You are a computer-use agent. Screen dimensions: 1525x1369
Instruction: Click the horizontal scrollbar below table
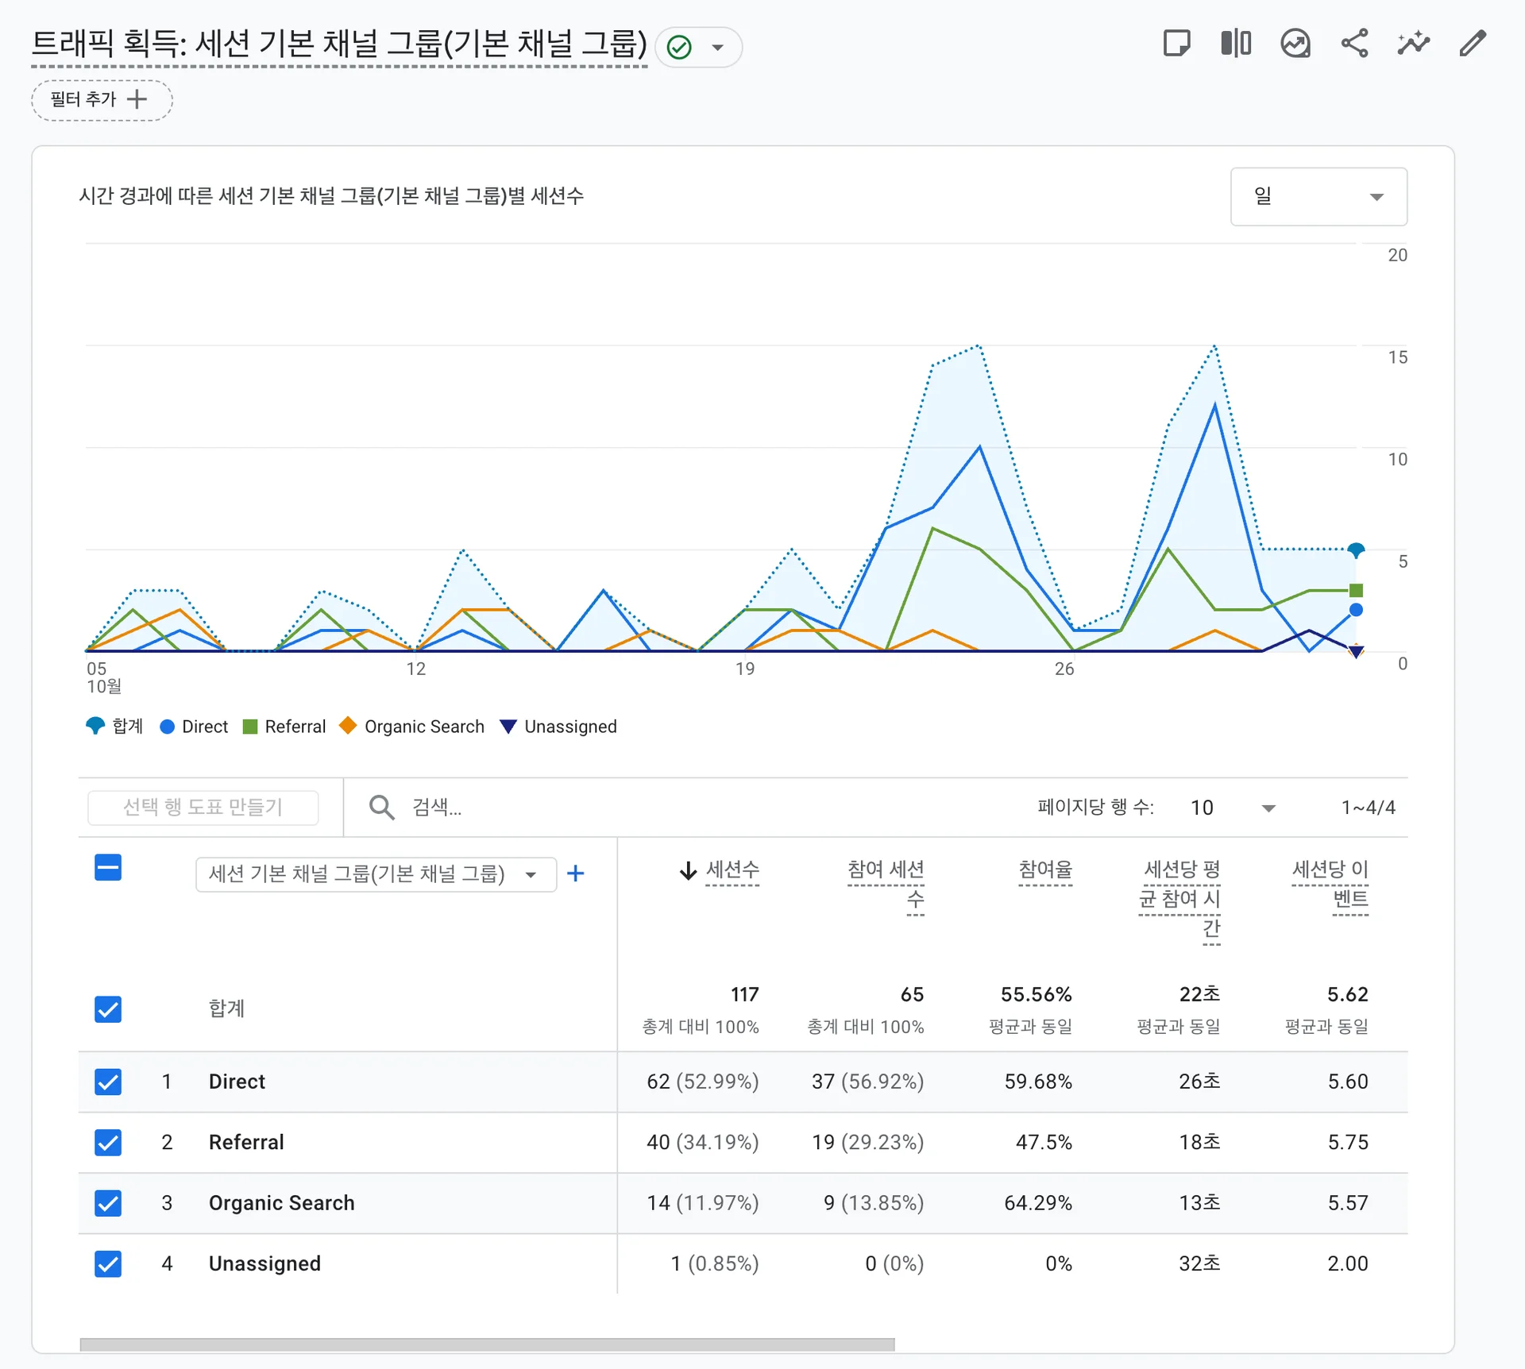[x=487, y=1344]
